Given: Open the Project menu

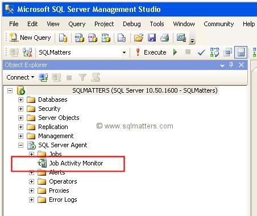Looking at the screenshot, I should pos(104,24).
